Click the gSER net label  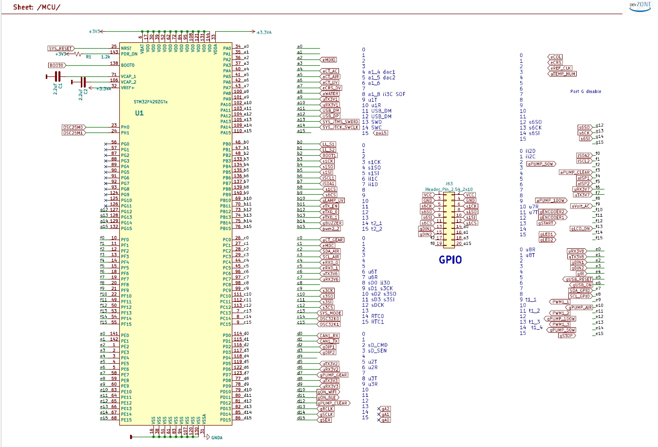[x=325, y=420]
